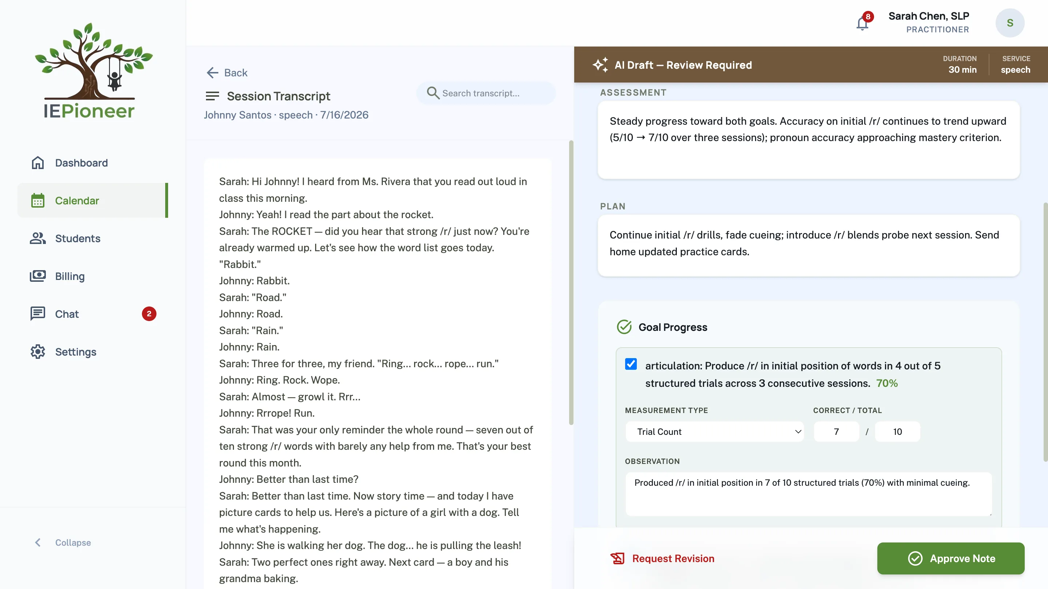Click the Request Revision icon

(x=617, y=558)
